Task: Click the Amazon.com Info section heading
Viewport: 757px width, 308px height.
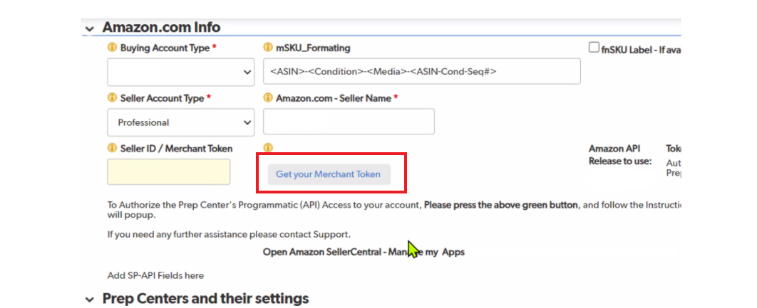Action: tap(161, 28)
